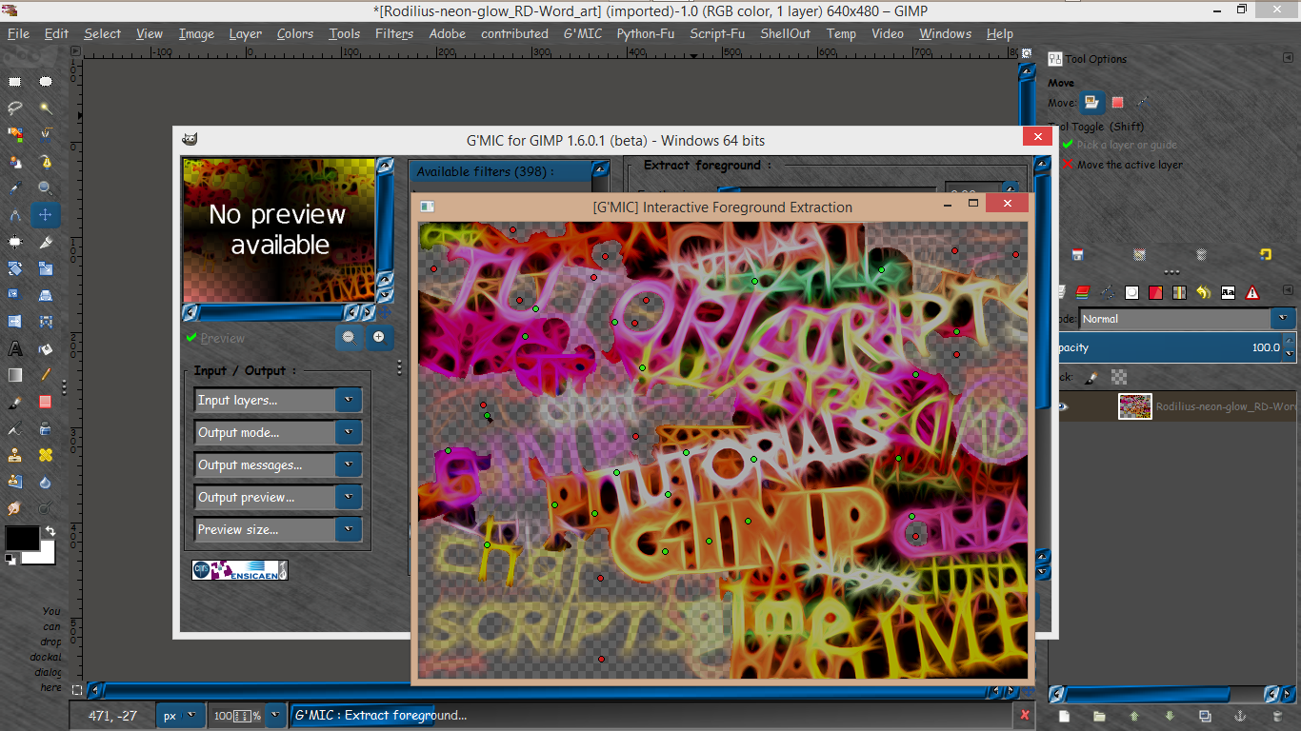Cancel the G'MIC Extract foreground operation
Viewport: 1301px width, 731px height.
point(1025,715)
